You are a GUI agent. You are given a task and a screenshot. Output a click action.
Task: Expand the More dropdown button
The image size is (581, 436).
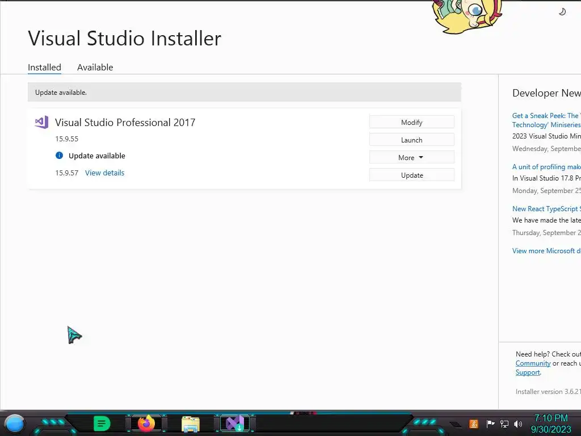[x=412, y=158]
